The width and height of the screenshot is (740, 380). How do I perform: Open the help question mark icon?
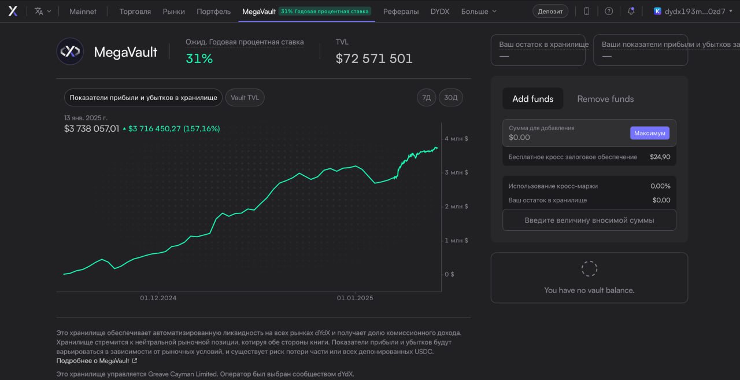tap(609, 11)
